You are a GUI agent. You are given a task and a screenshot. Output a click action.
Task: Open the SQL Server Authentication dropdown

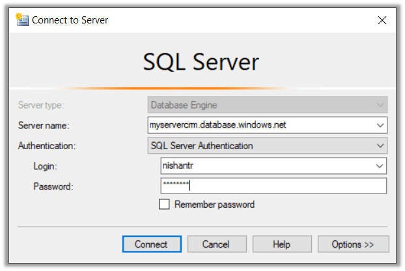(x=267, y=145)
